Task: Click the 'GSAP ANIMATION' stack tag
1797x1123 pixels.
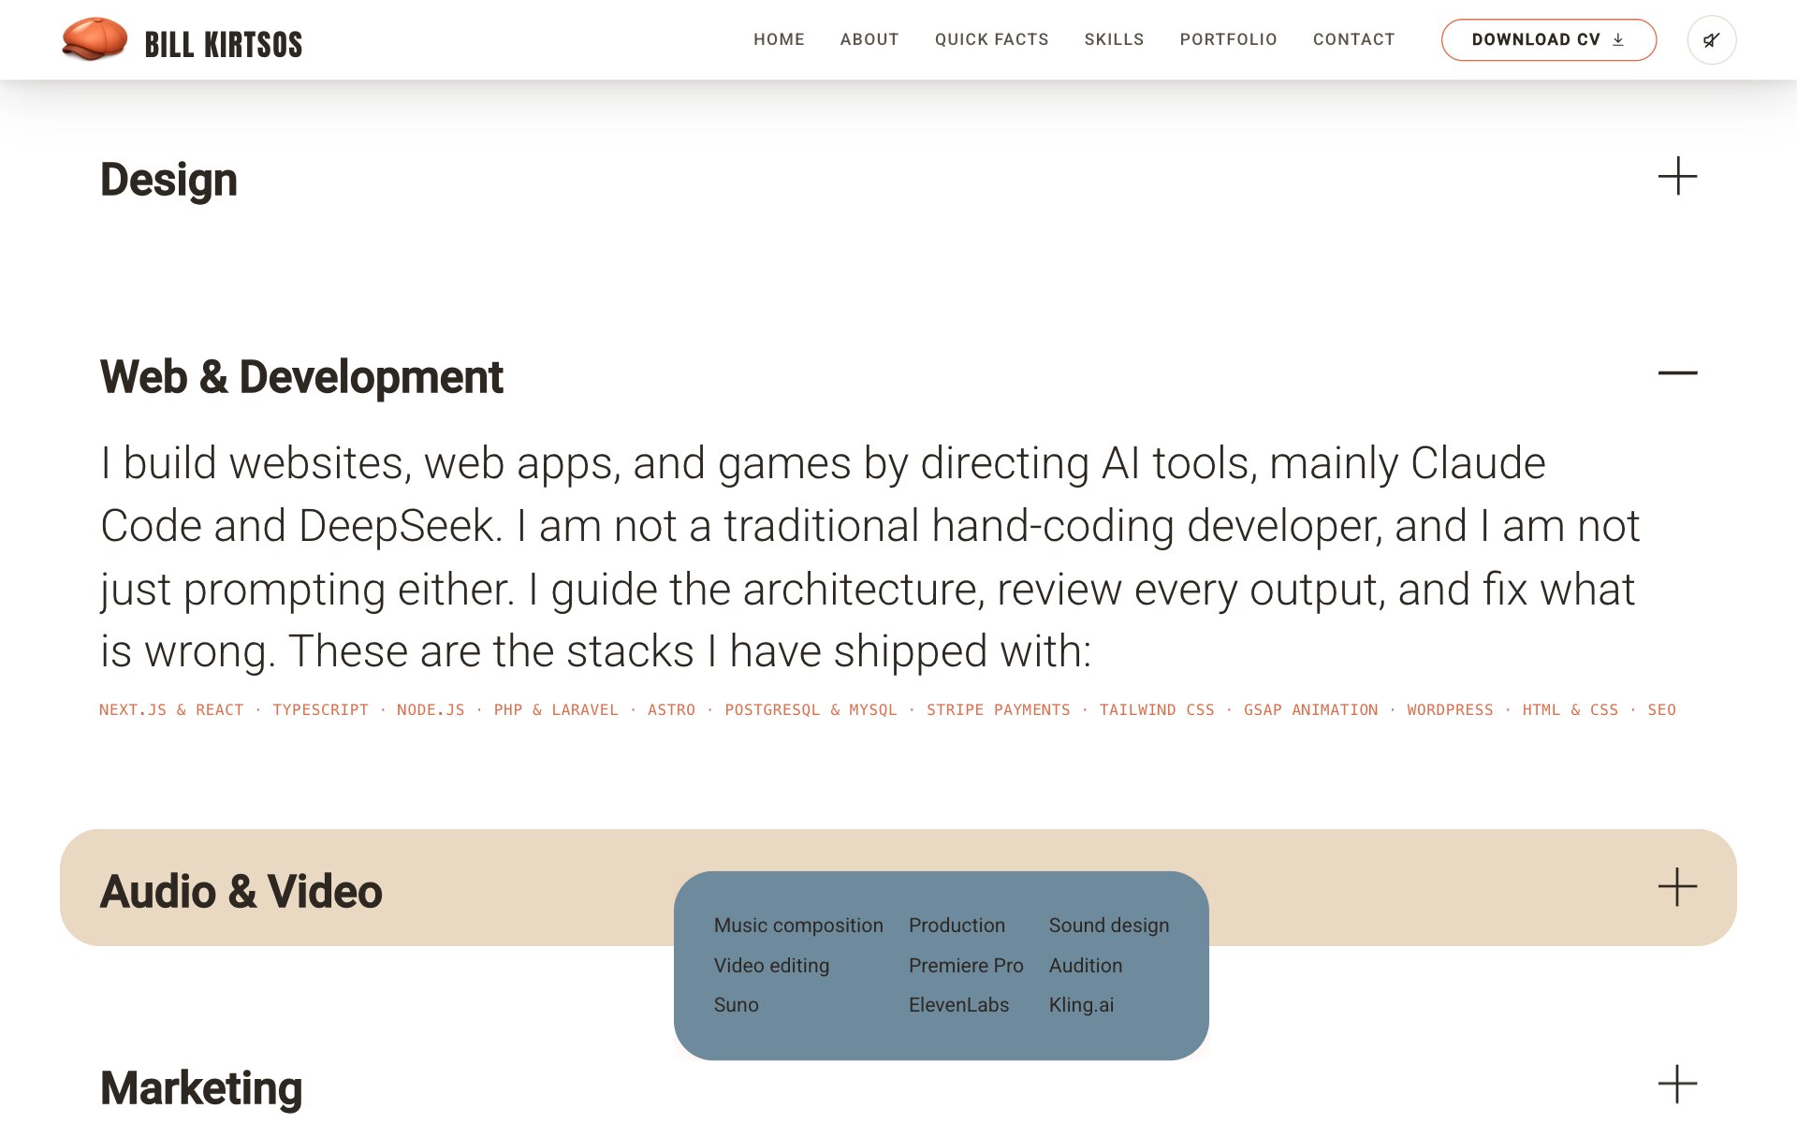Action: click(1310, 710)
